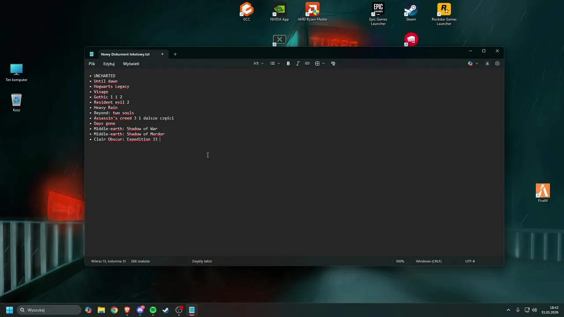The width and height of the screenshot is (564, 317).
Task: Click the Wiersz 13, kolumna 31 indicator
Action: [108, 261]
